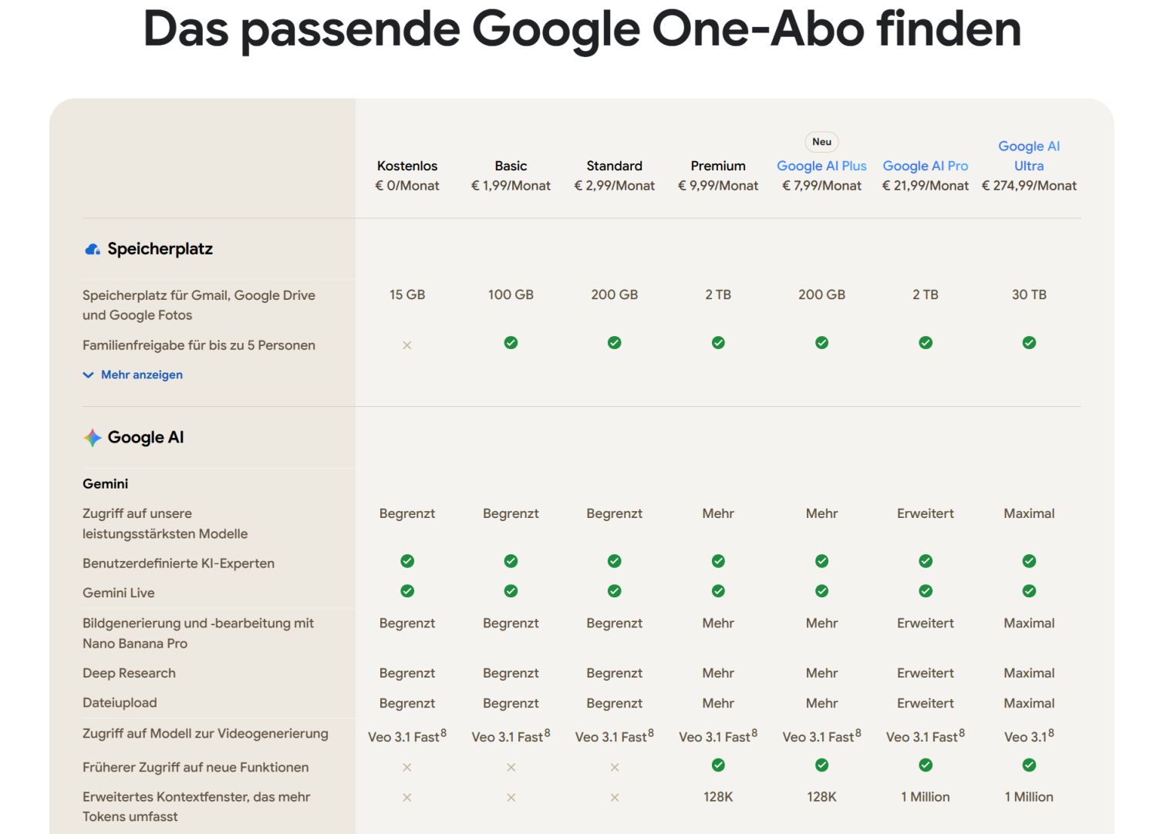
Task: Select the checkmark for Benutzerdefinierte KI-Experten under Kostenlos
Action: [406, 561]
